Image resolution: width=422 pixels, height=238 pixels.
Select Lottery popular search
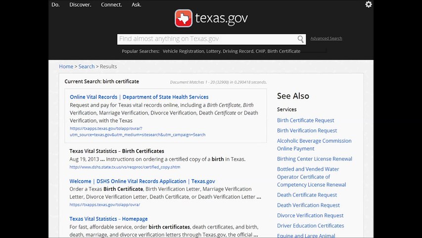click(213, 51)
